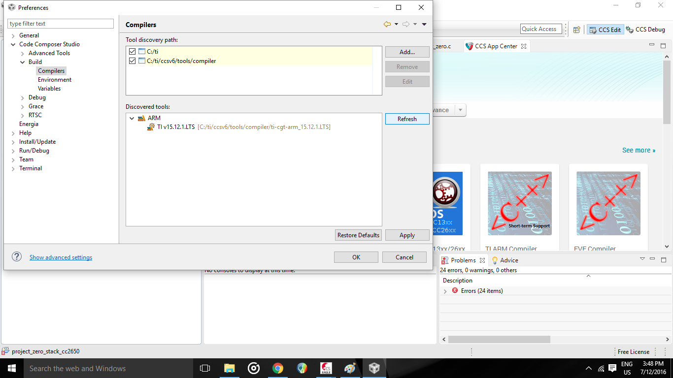Expand the Advanced Tools node
The image size is (673, 378).
pos(23,53)
